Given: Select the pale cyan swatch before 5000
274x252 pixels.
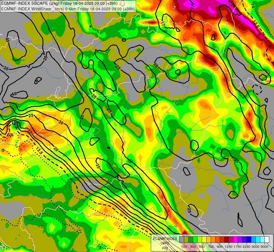Looking at the screenshot, I should 263,240.
